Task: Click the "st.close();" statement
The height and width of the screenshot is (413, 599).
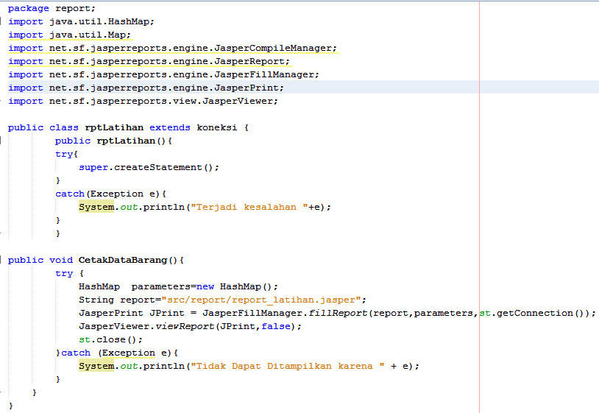Action: [111, 339]
